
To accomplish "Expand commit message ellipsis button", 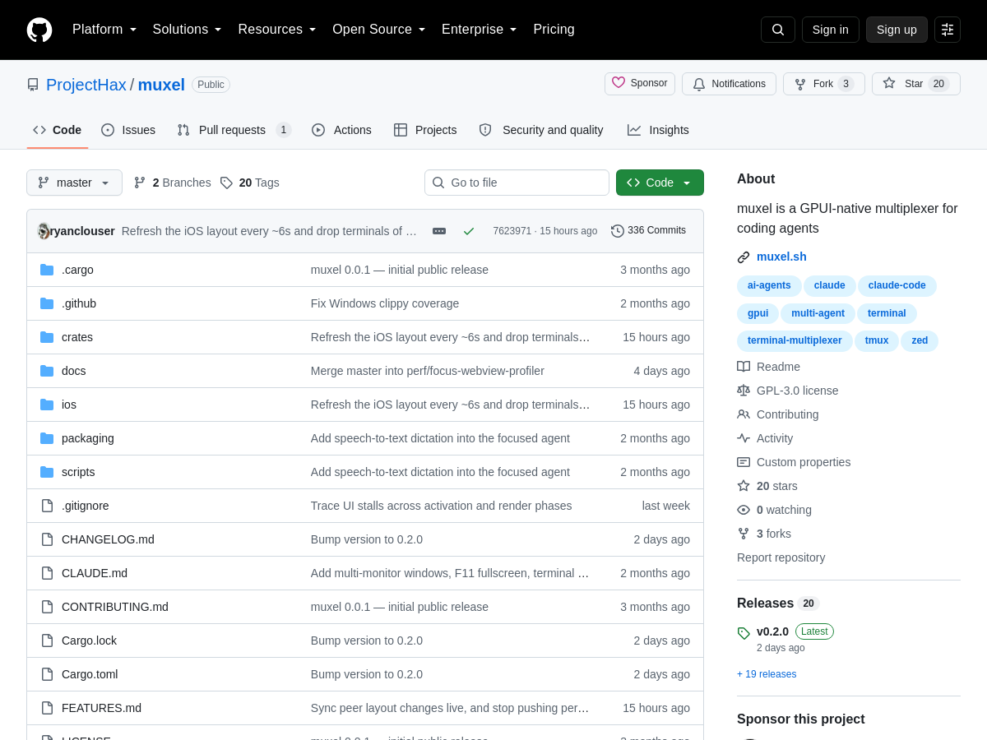I will point(439,231).
